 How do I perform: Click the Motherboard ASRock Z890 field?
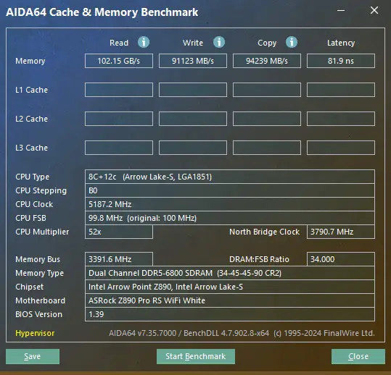230,300
